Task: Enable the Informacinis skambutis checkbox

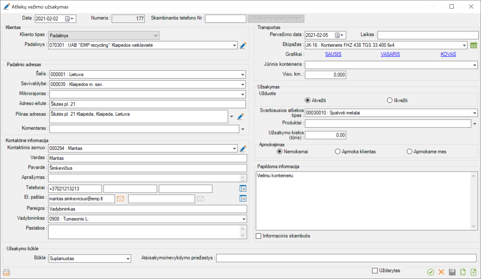Action: pos(259,236)
